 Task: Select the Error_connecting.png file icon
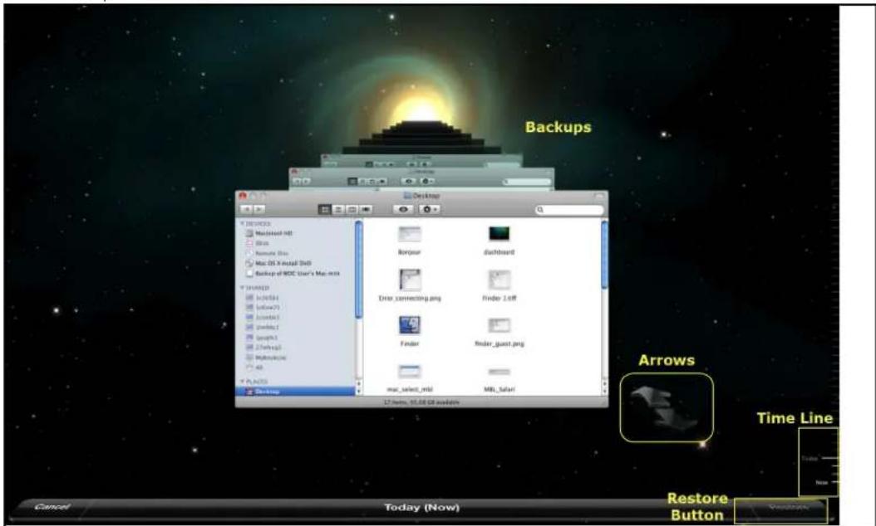tap(410, 280)
